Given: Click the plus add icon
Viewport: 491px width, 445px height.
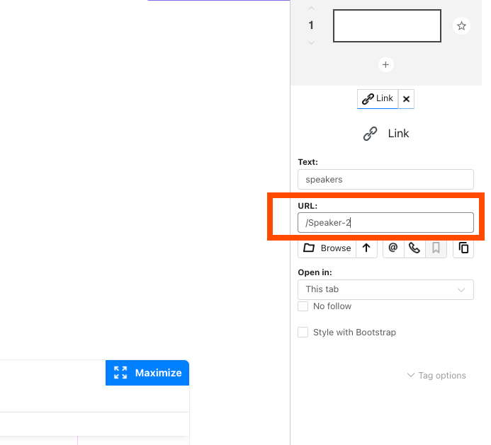Looking at the screenshot, I should pos(385,65).
